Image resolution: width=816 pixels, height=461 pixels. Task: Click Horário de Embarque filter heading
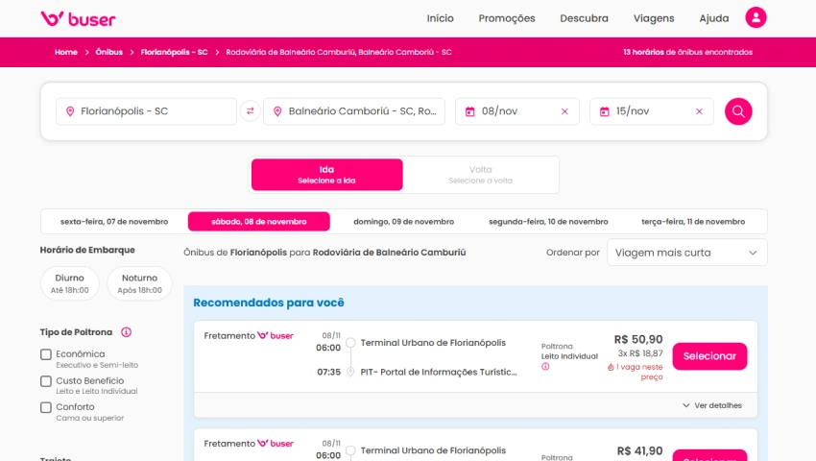coord(87,250)
